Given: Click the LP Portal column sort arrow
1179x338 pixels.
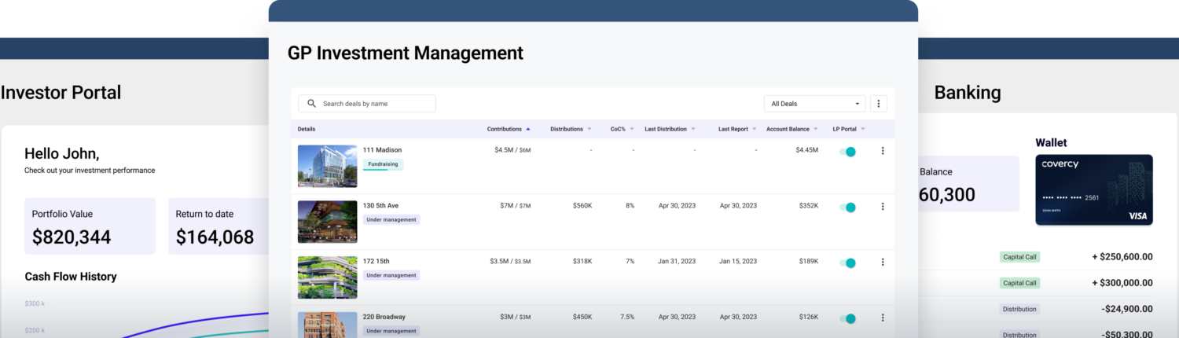Looking at the screenshot, I should click(862, 129).
